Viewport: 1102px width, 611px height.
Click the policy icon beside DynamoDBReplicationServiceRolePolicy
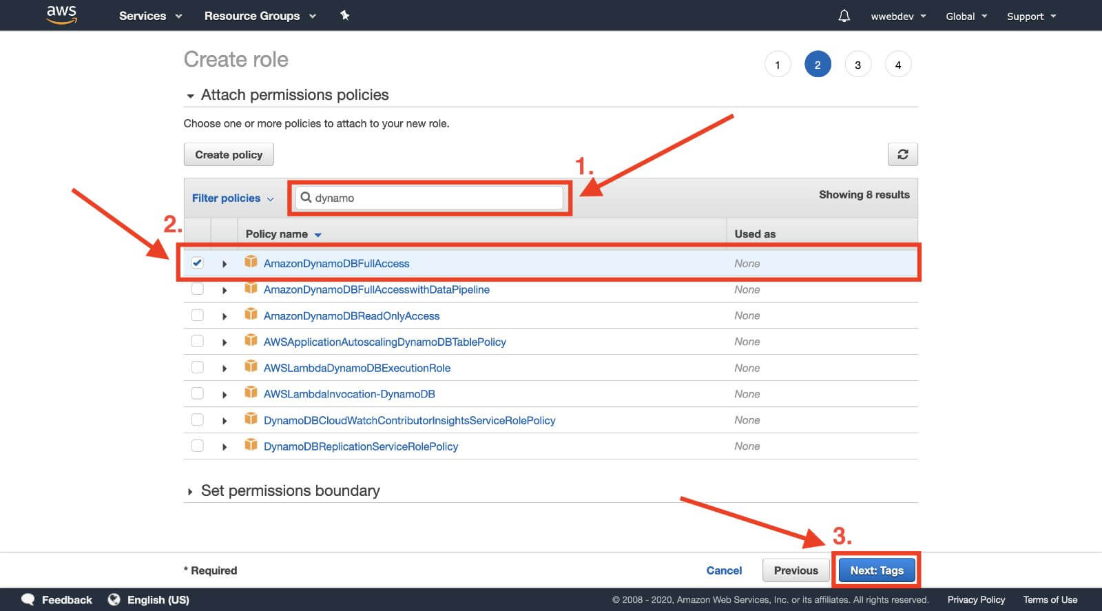click(251, 445)
